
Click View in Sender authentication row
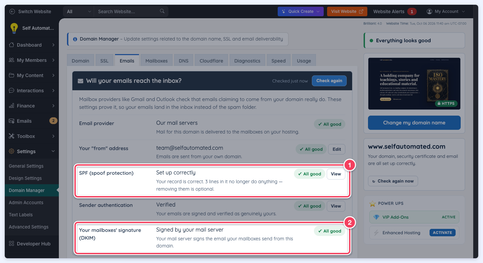(336, 206)
